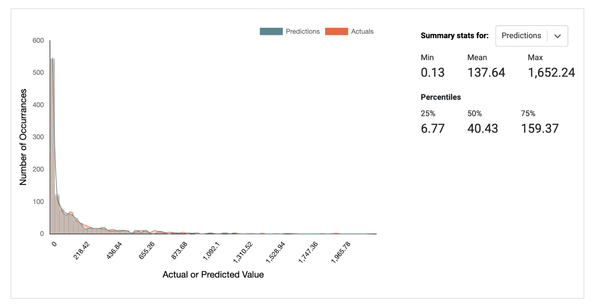The width and height of the screenshot is (594, 308).
Task: Click the Percentiles heading
Action: tap(441, 97)
